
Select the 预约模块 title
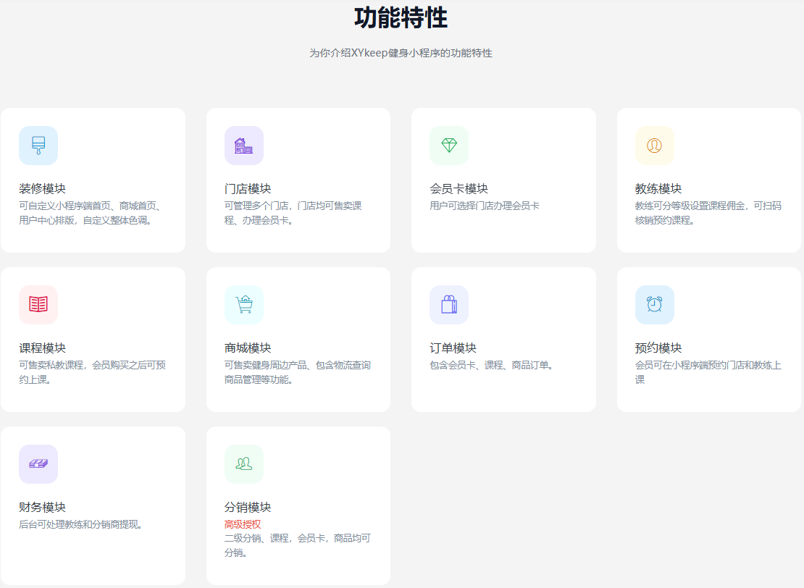click(658, 348)
